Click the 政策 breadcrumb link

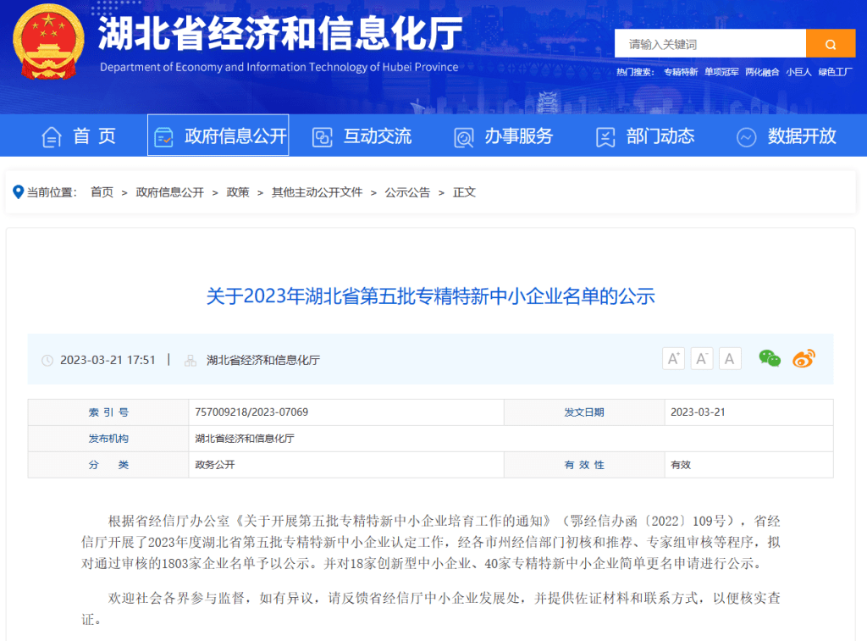click(238, 192)
